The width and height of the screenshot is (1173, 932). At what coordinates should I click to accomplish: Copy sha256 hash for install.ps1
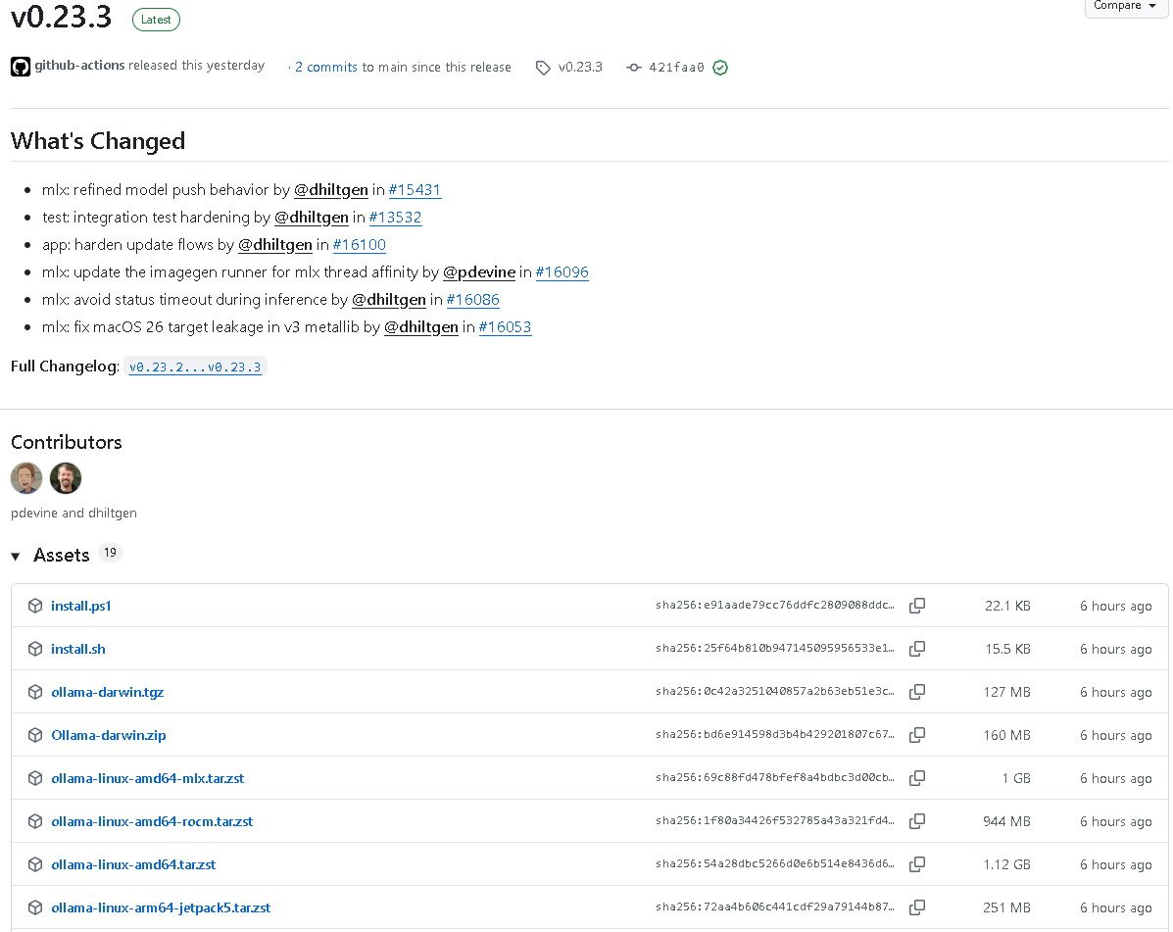[x=917, y=605]
